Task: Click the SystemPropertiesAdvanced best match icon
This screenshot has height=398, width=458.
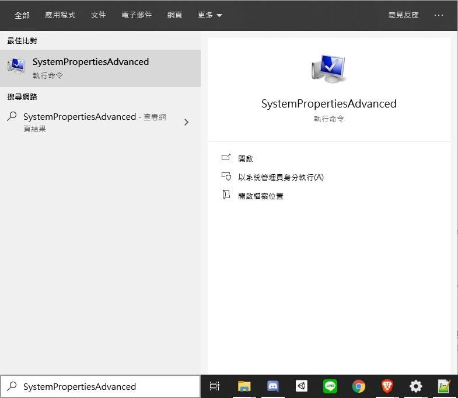Action: click(16, 66)
